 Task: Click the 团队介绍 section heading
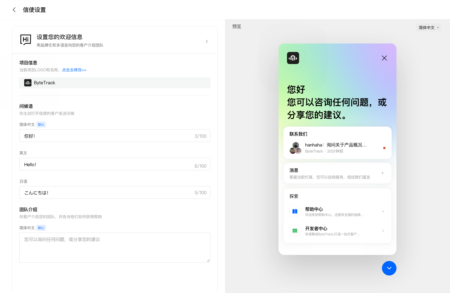click(28, 210)
